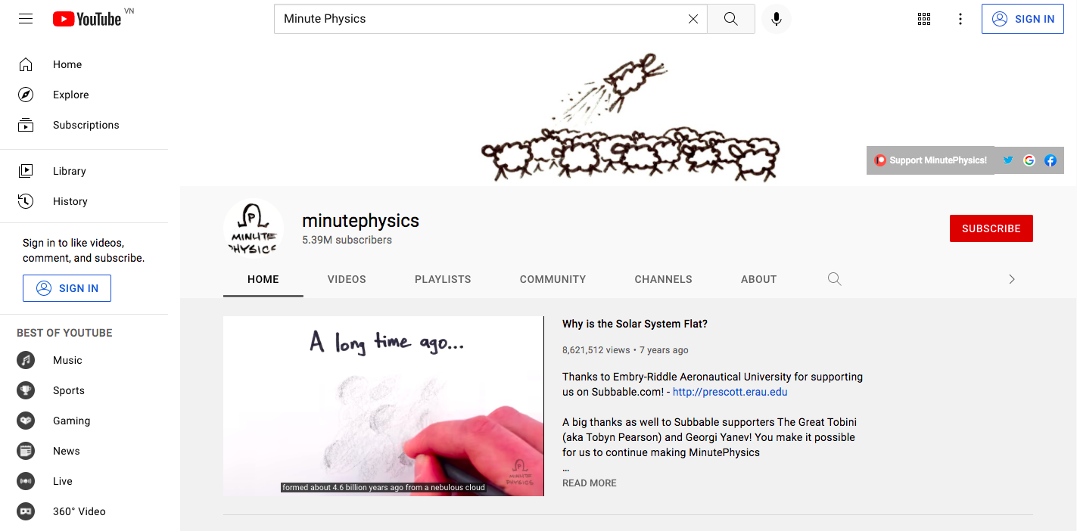Play the featured Solar System video

pos(383,406)
